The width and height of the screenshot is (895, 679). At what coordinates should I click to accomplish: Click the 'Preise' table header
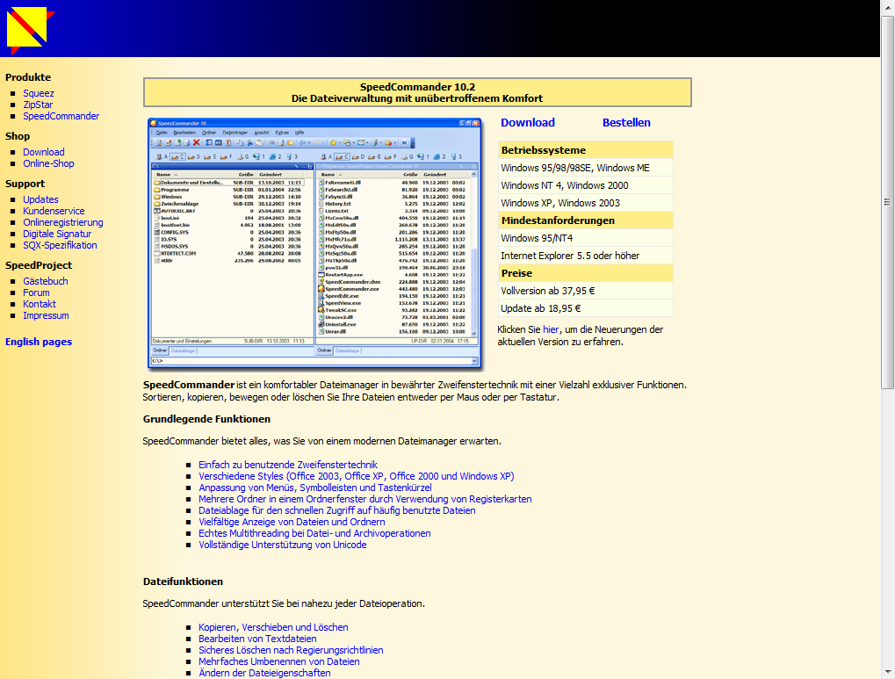pos(586,273)
